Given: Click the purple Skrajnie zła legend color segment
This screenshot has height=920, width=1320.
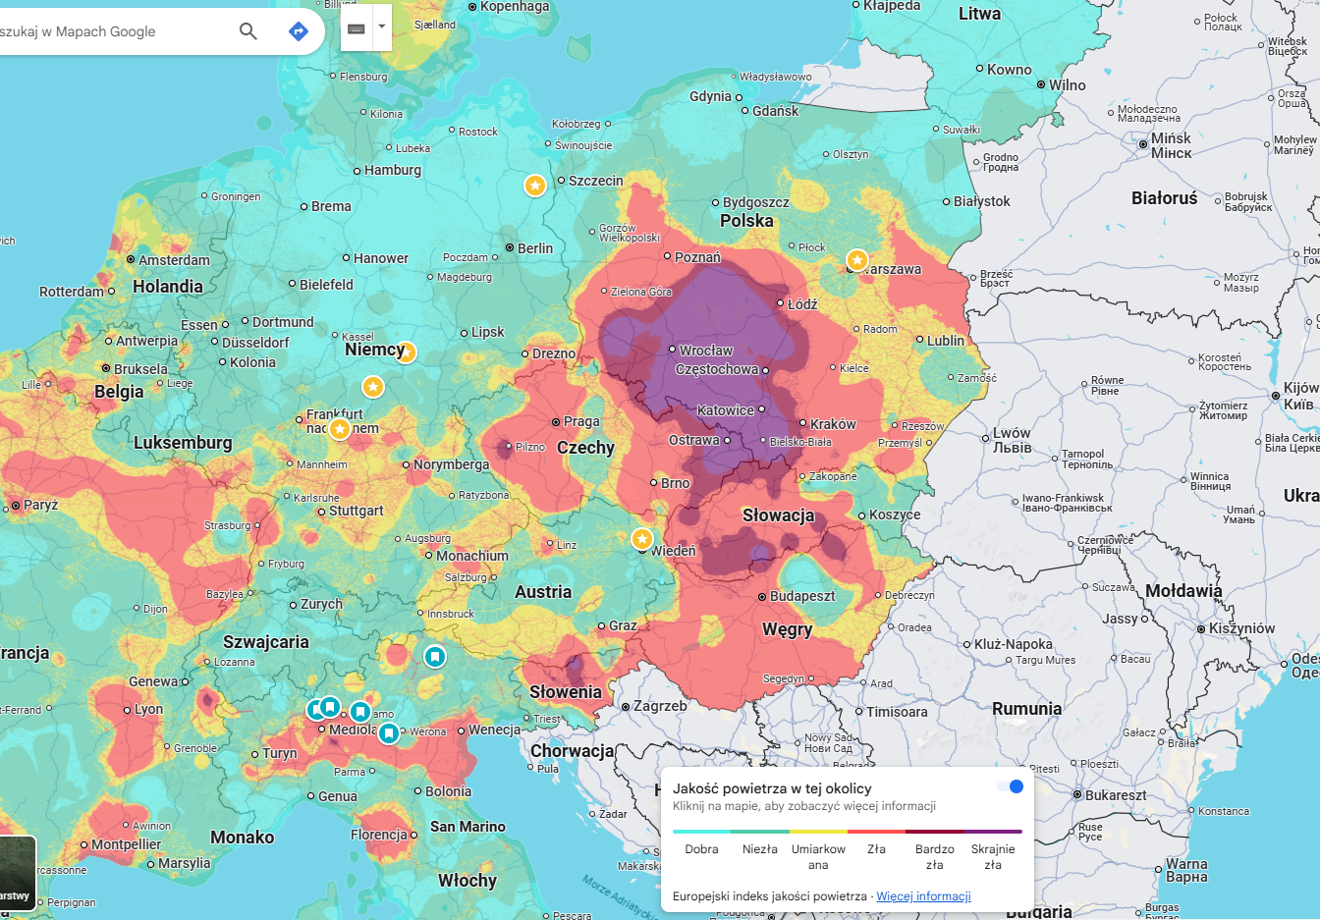Looking at the screenshot, I should click(x=993, y=832).
